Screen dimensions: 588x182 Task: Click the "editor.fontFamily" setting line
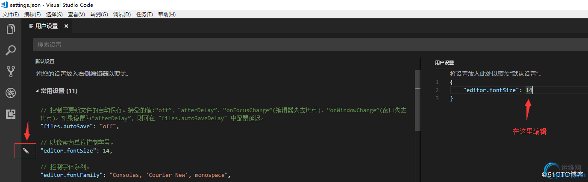point(135,175)
